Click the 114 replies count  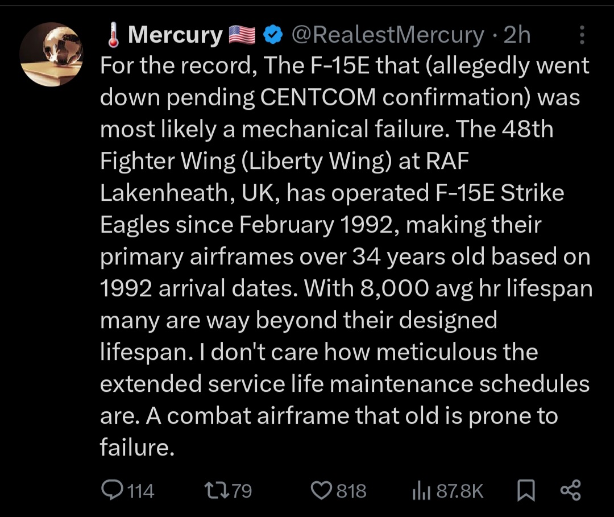point(141,491)
